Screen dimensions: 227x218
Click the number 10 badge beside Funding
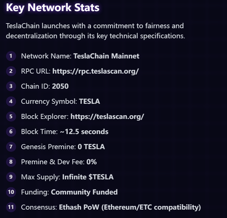pos(11,192)
